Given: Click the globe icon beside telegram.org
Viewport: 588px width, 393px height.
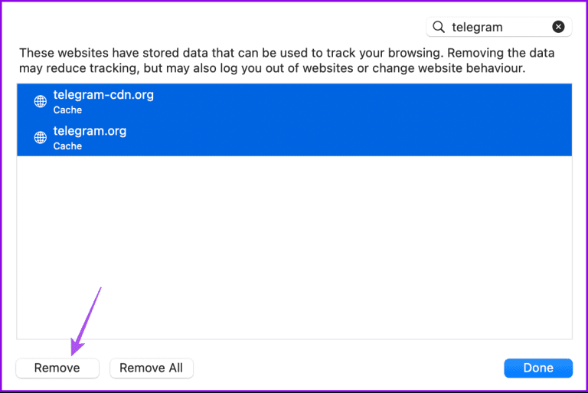Looking at the screenshot, I should (x=41, y=138).
